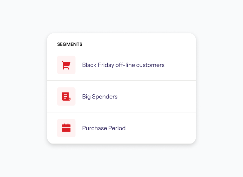This screenshot has height=177, width=243.
Task: Click the divider line above Purchase Period row
Action: coord(121,112)
